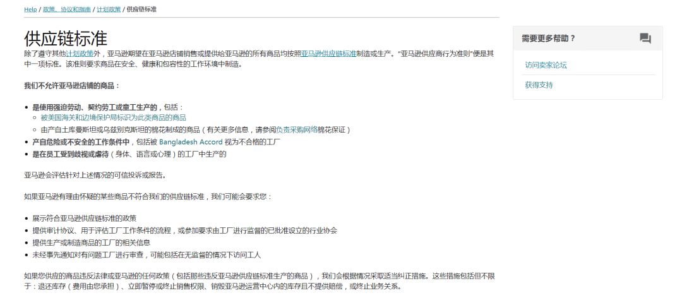Click the 我们不允许亚马逊店铺的商品： heading
Image resolution: width=682 pixels, height=305 pixels.
[x=72, y=86]
